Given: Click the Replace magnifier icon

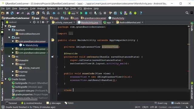Looking at the screenshot, I should (x=48, y=13).
